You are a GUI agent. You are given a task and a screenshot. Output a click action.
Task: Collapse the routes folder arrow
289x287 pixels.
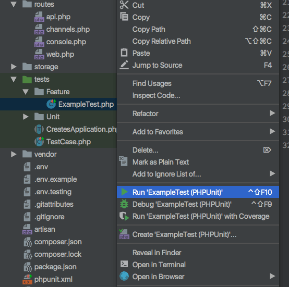14,4
